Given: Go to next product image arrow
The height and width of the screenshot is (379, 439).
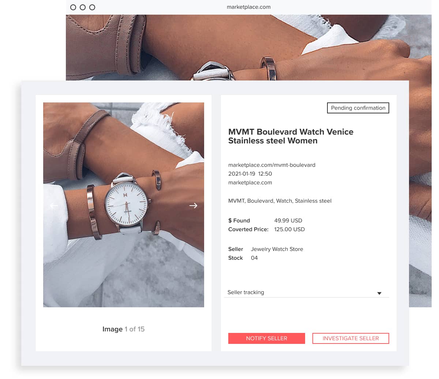Looking at the screenshot, I should click(193, 206).
